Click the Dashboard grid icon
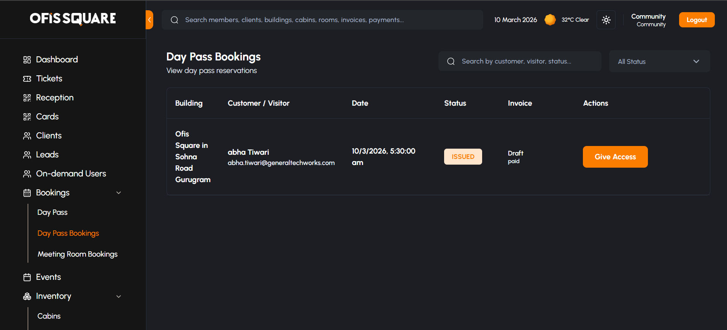 click(27, 60)
